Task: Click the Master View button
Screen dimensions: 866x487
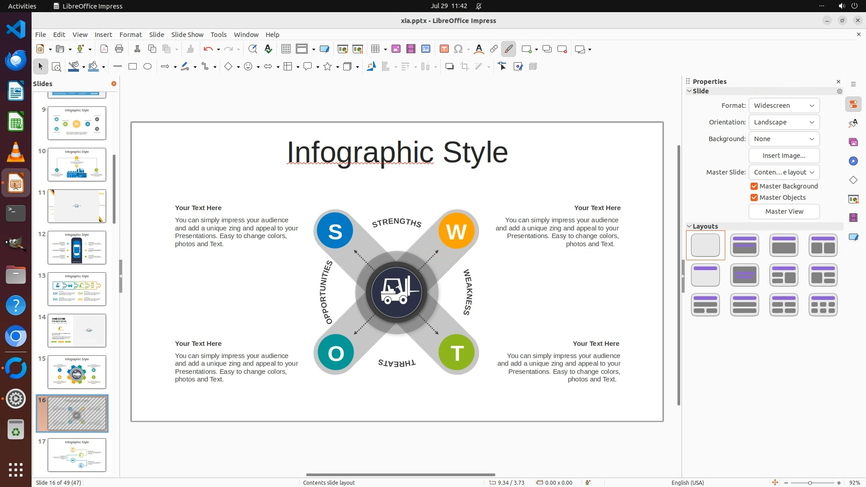Action: pyautogui.click(x=784, y=211)
